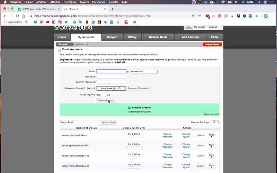Close the cPanel X tab
The image size is (277, 173).
click(x=105, y=9)
